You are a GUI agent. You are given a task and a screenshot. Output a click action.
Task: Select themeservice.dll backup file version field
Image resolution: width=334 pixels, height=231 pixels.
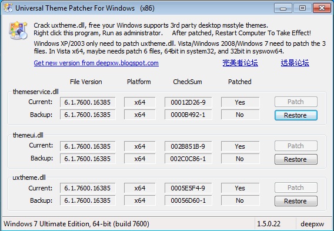pos(88,115)
